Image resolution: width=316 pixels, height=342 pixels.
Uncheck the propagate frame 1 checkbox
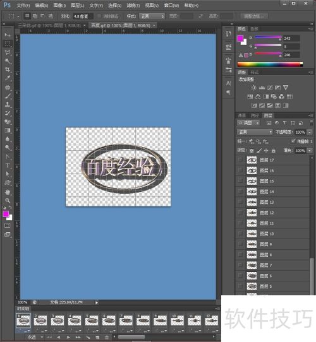click(x=293, y=141)
